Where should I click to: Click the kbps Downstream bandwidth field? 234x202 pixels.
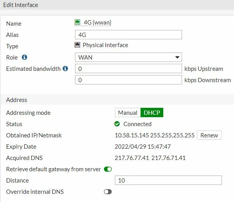(129, 80)
